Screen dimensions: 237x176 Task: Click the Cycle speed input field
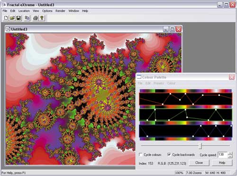222,155
